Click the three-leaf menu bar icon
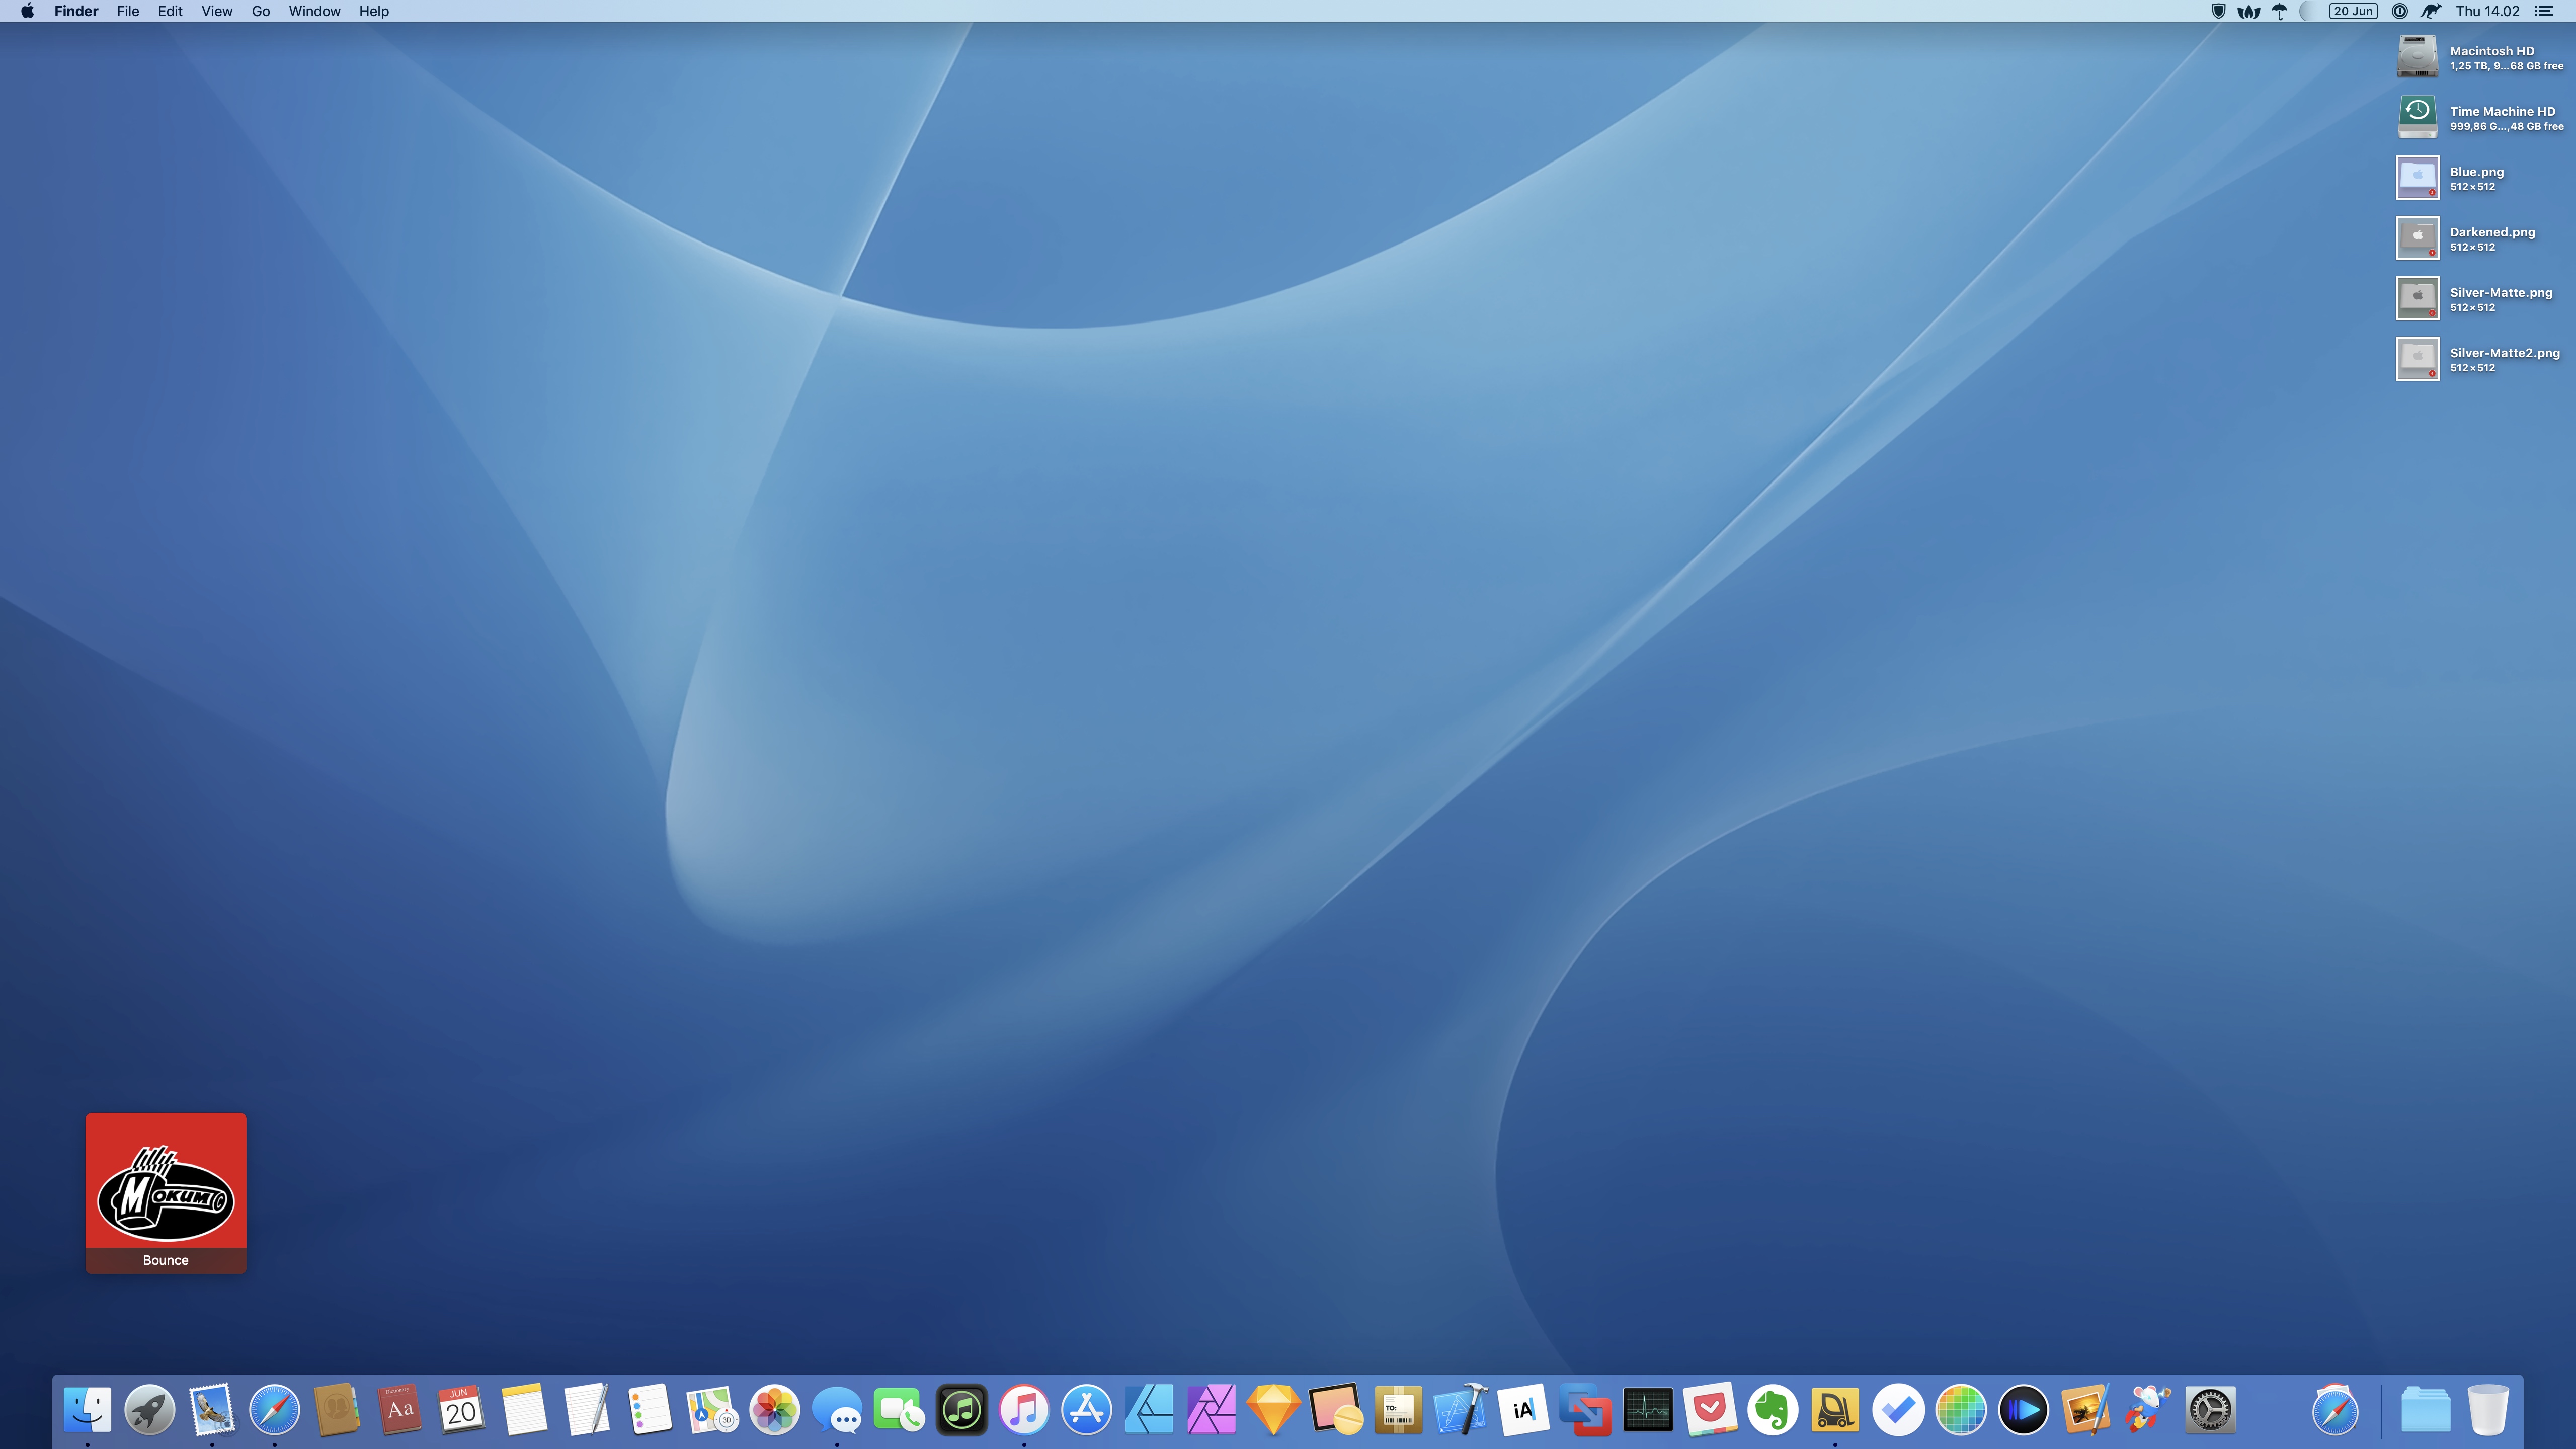Screen dimensions: 2576x1449 pos(2249,11)
